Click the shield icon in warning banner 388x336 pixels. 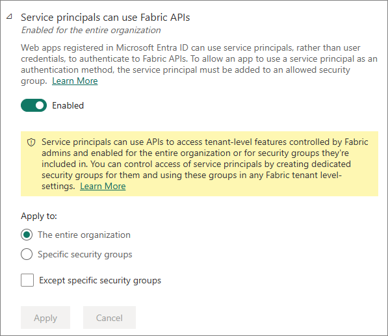pos(31,142)
